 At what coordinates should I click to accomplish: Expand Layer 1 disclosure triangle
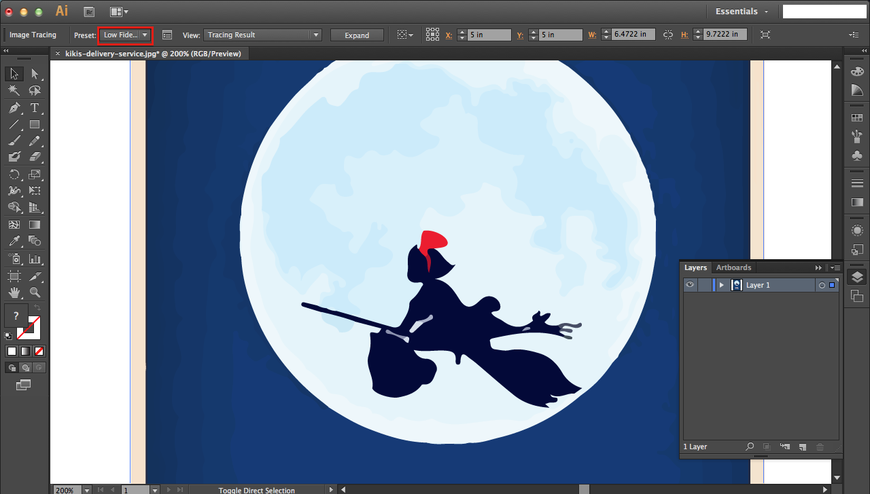coord(721,285)
